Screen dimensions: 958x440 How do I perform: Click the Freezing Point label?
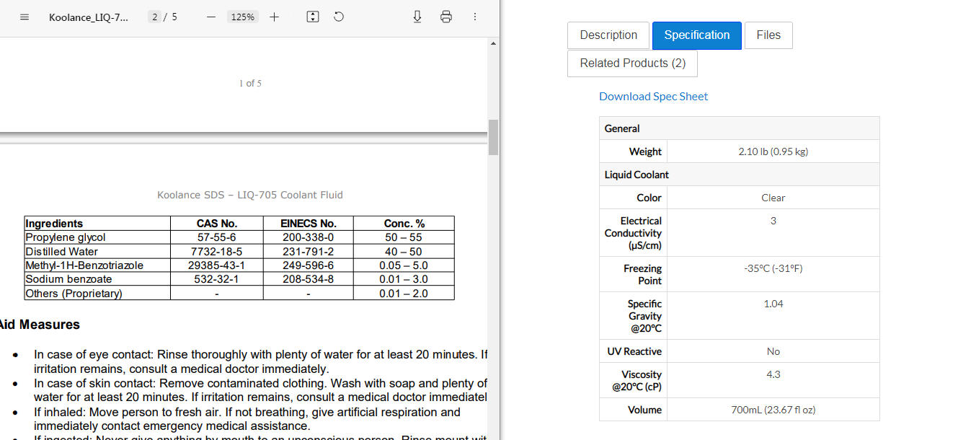coord(642,274)
